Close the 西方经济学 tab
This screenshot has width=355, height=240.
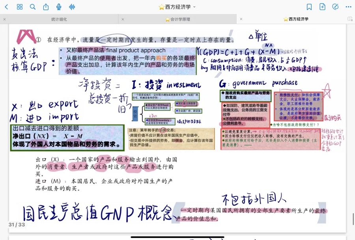click(x=241, y=19)
